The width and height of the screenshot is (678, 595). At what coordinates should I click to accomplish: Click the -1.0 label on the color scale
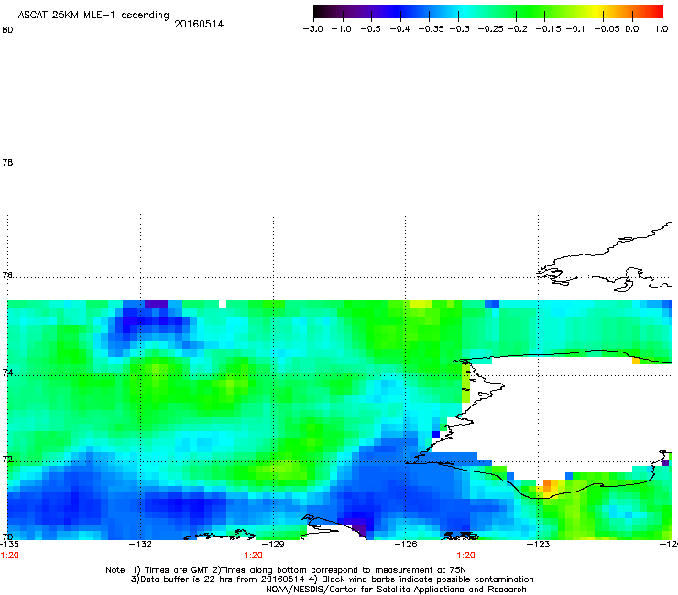coord(341,29)
